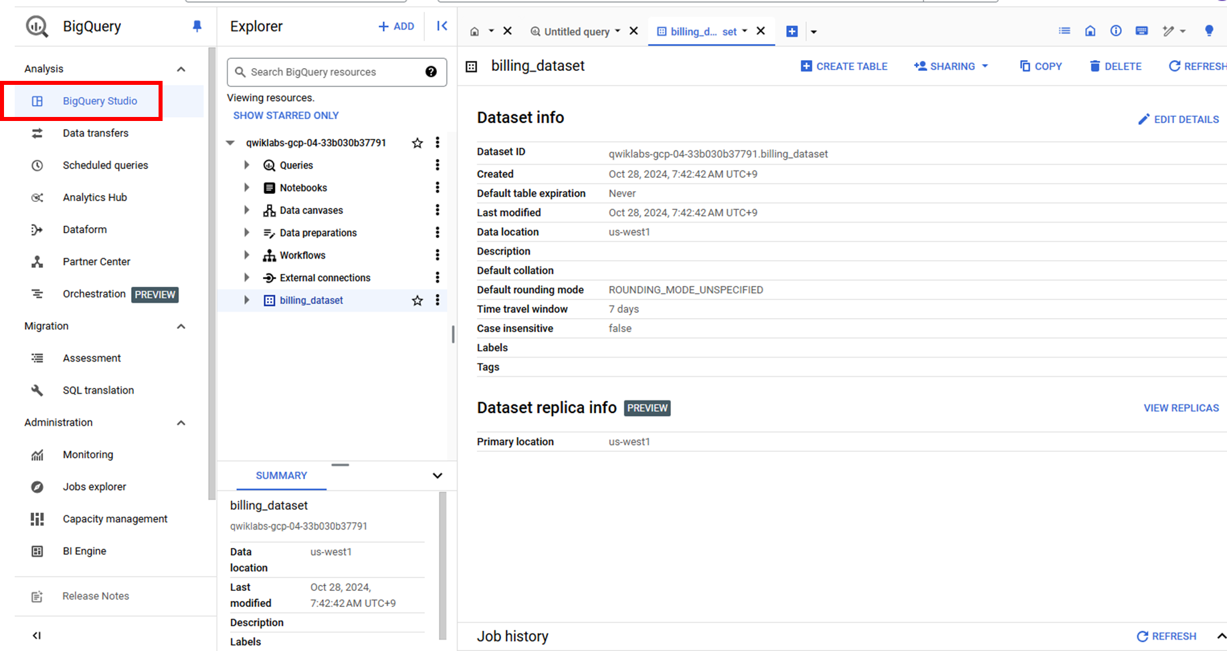Expand the Notebooks node

pos(247,188)
